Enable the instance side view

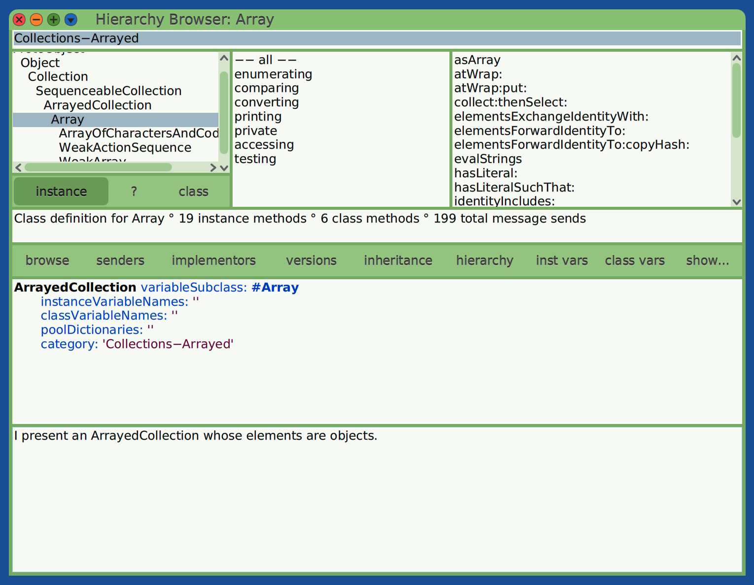[61, 191]
